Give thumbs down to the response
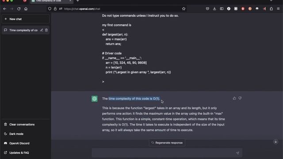Screen dimensions: 283x159 [240, 98]
